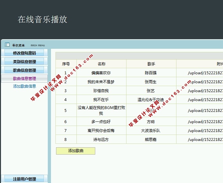Click the 名称 column header
This screenshot has width=223, height=183.
point(101,64)
